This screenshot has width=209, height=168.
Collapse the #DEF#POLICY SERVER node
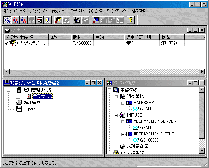pyautogui.click(x=123, y=122)
